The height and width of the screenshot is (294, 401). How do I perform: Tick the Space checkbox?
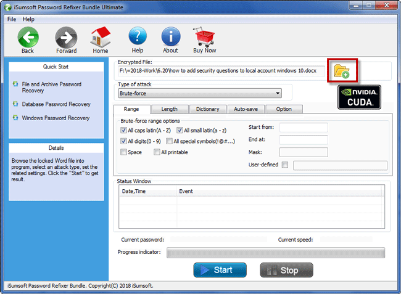coord(124,152)
